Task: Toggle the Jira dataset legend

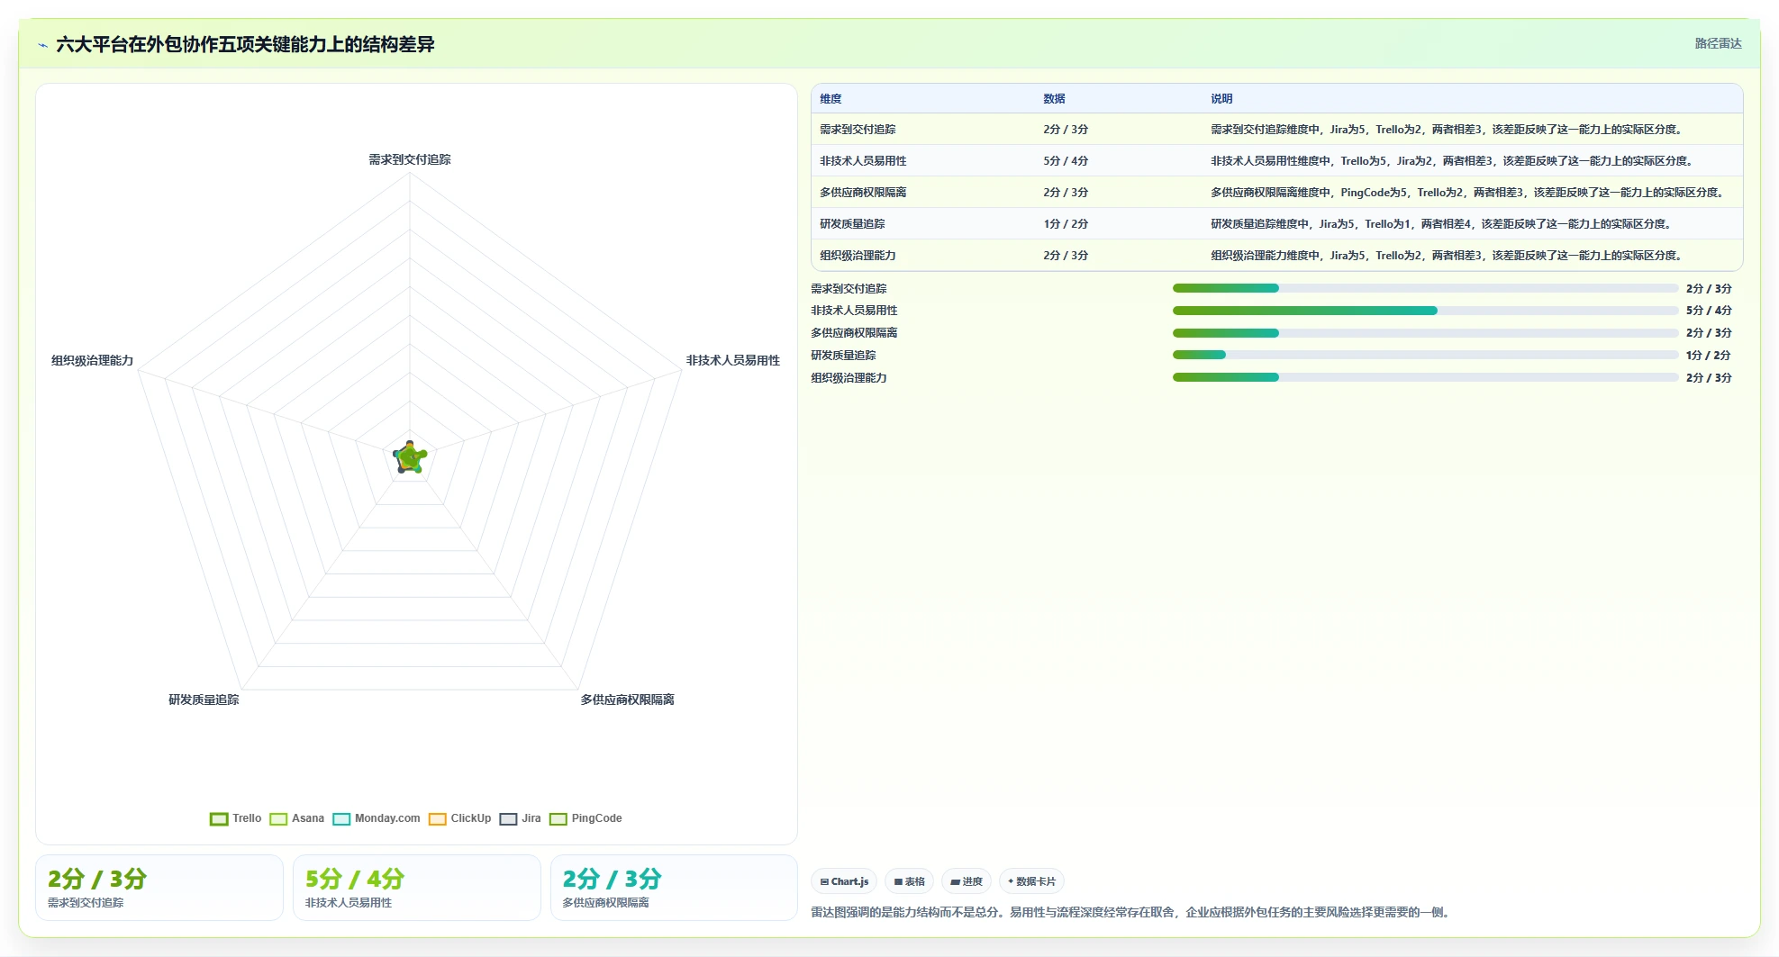Action: [x=521, y=818]
